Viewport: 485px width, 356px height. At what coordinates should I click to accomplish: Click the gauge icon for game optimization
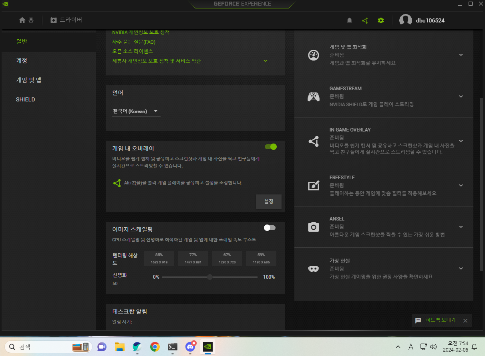pyautogui.click(x=313, y=55)
